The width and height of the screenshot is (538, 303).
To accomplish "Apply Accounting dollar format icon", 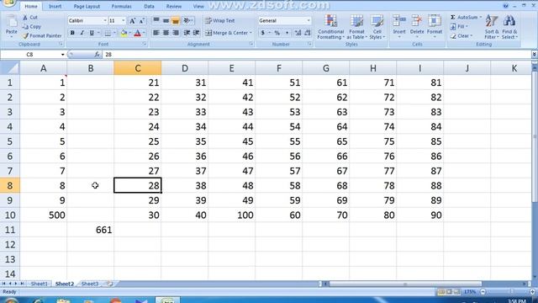I will (x=263, y=33).
